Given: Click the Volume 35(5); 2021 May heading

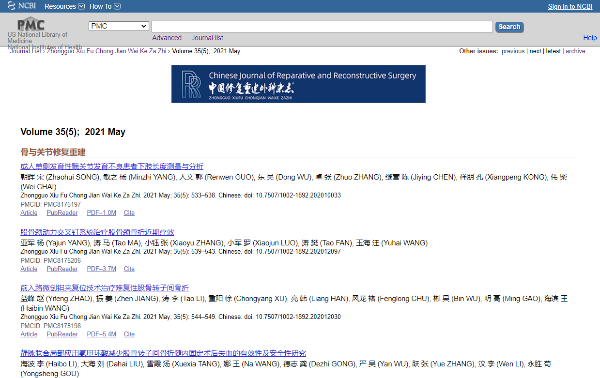Looking at the screenshot, I should tap(73, 132).
